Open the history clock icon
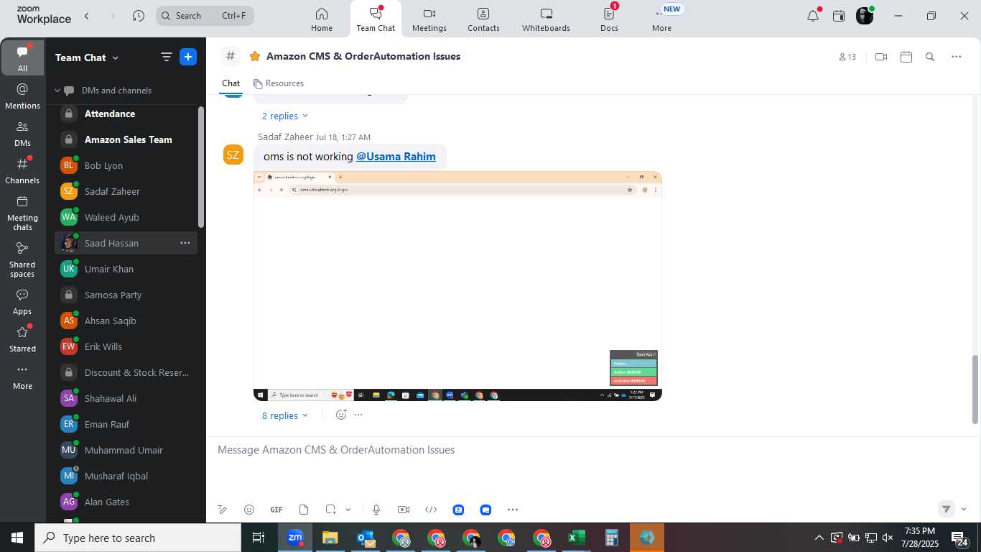 [139, 16]
